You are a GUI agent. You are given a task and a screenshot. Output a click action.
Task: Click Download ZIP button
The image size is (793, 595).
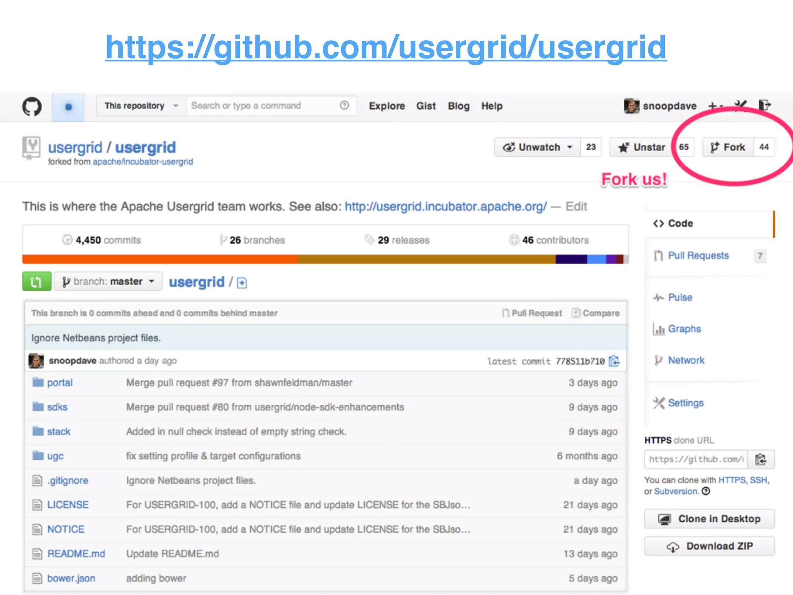click(x=709, y=546)
